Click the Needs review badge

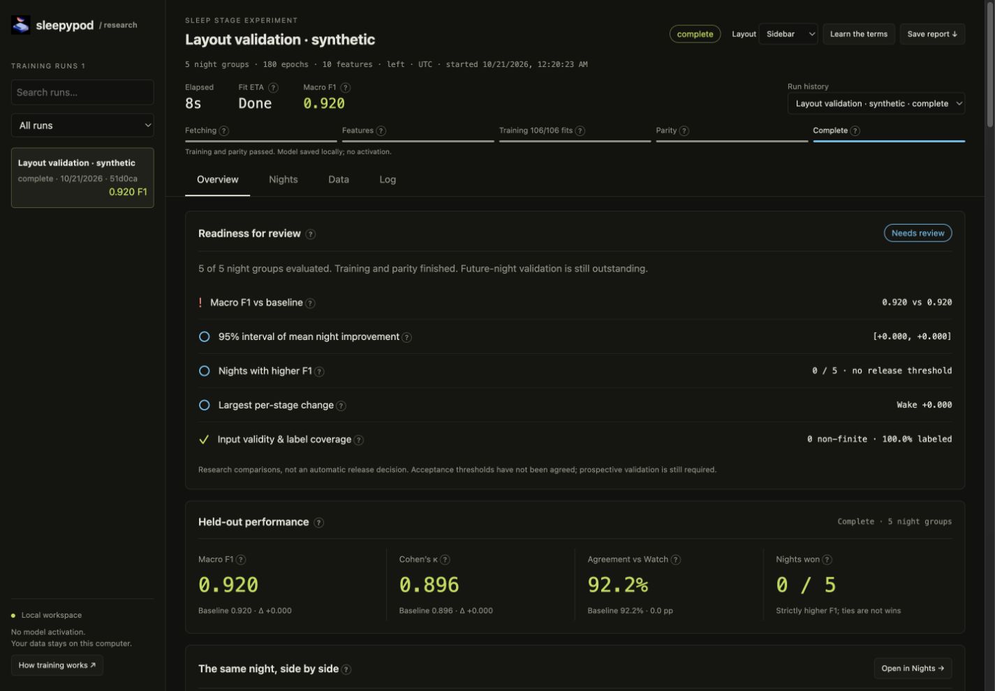tap(917, 233)
